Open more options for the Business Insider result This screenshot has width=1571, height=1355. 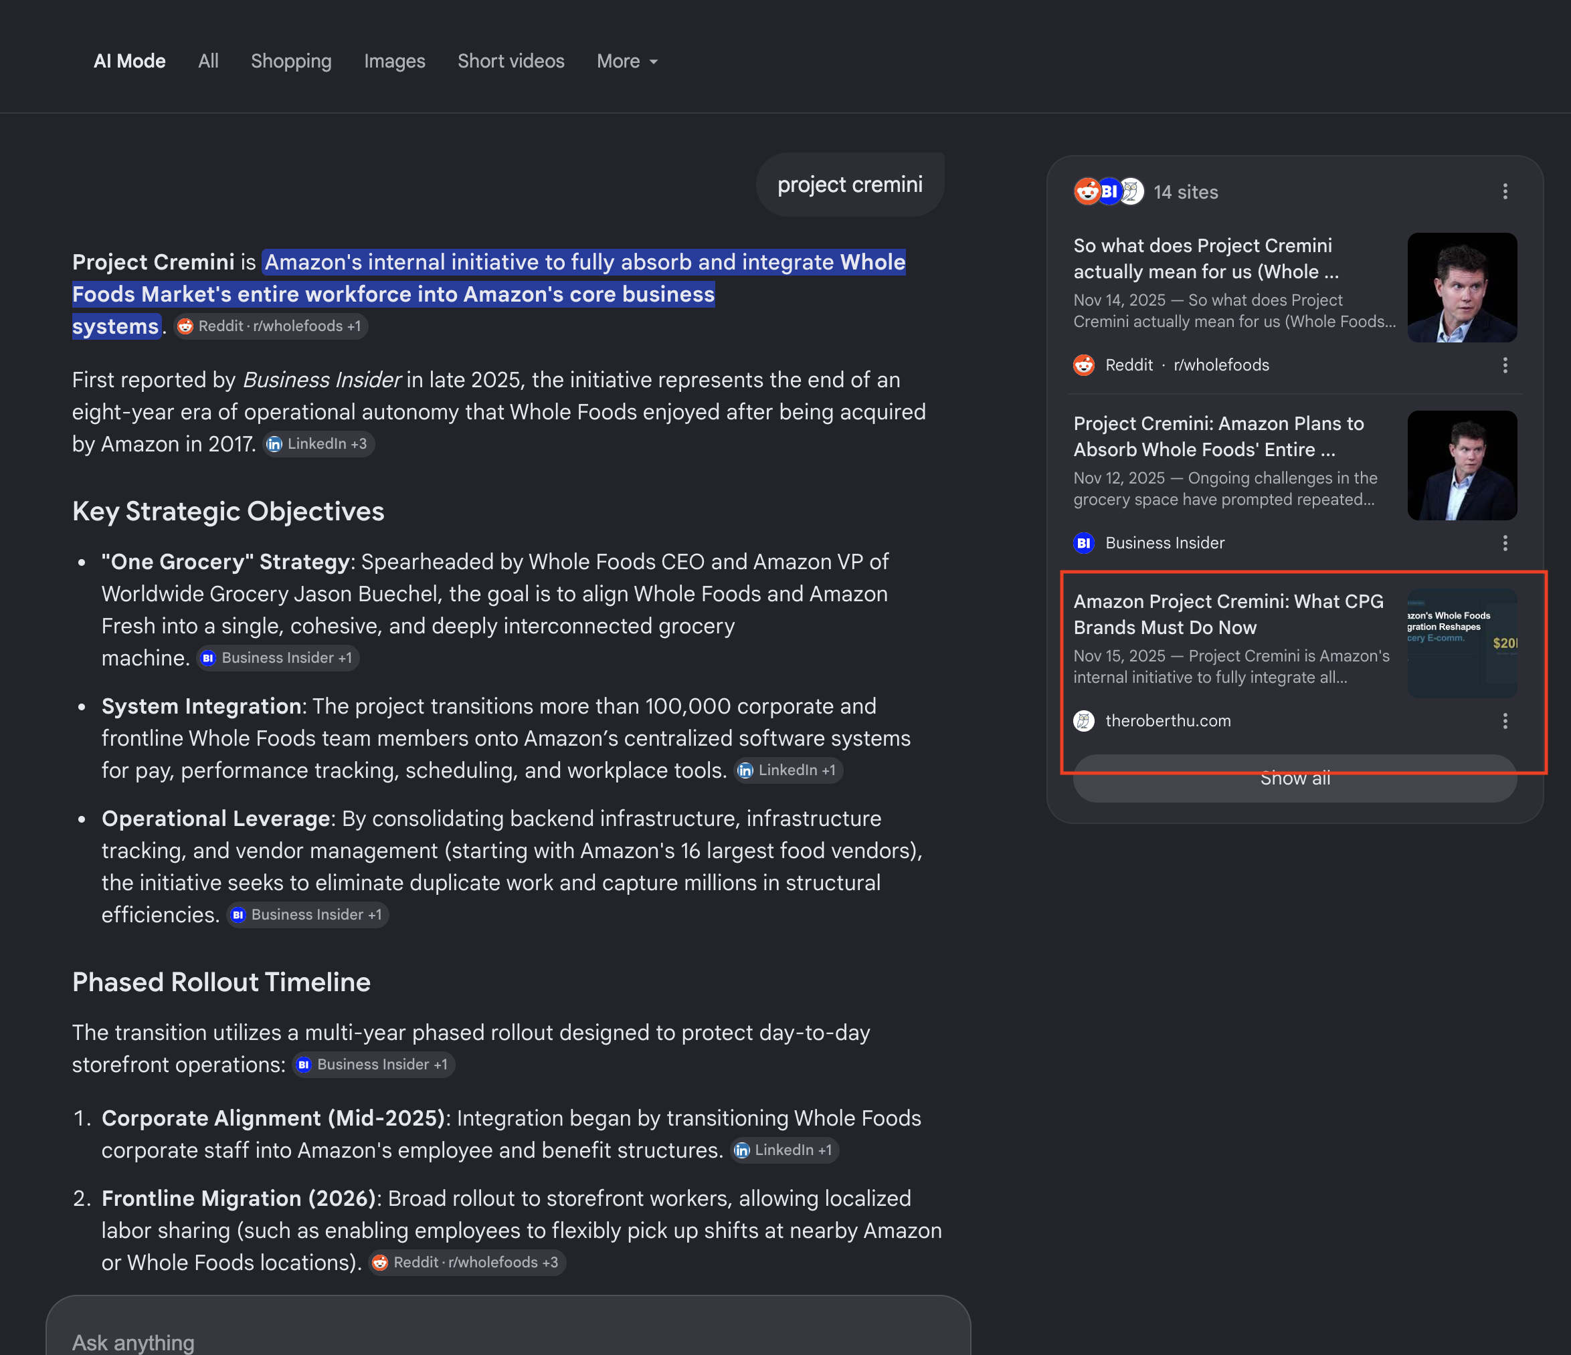point(1505,543)
